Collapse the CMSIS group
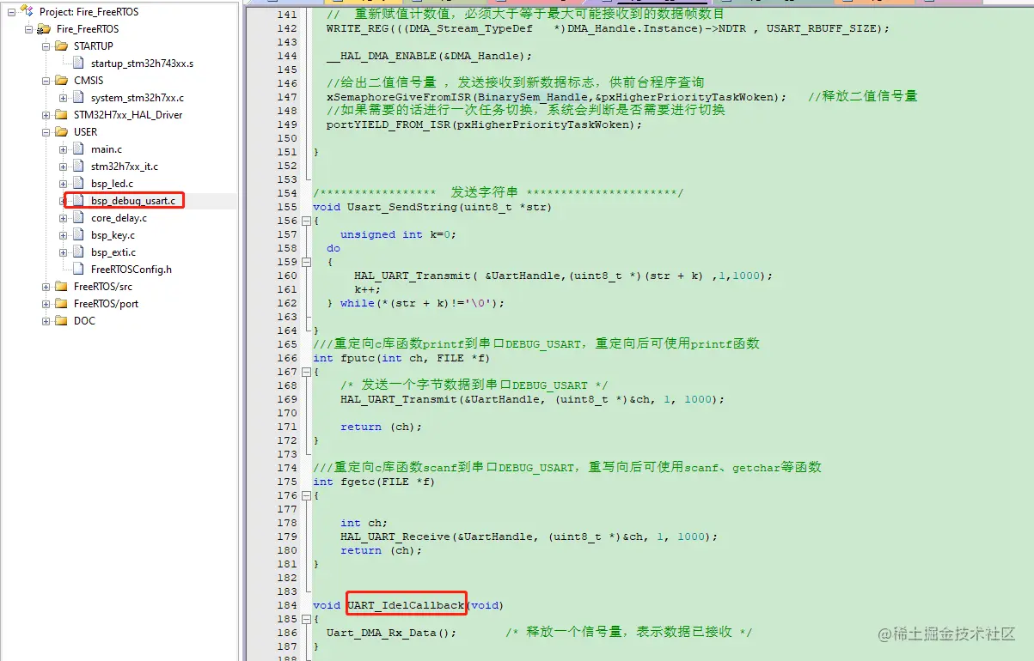The height and width of the screenshot is (661, 1034). point(46,80)
